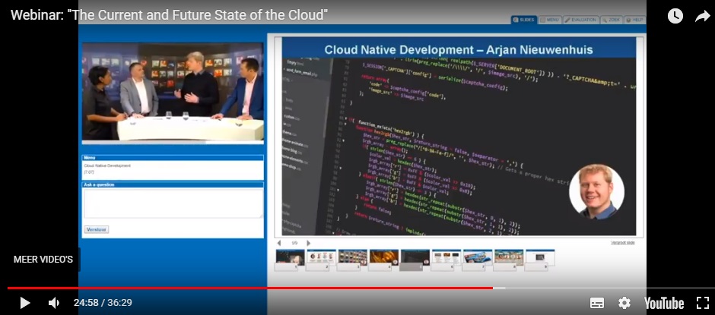Open the EVALUATION tab
The height and width of the screenshot is (315, 715).
click(x=580, y=20)
